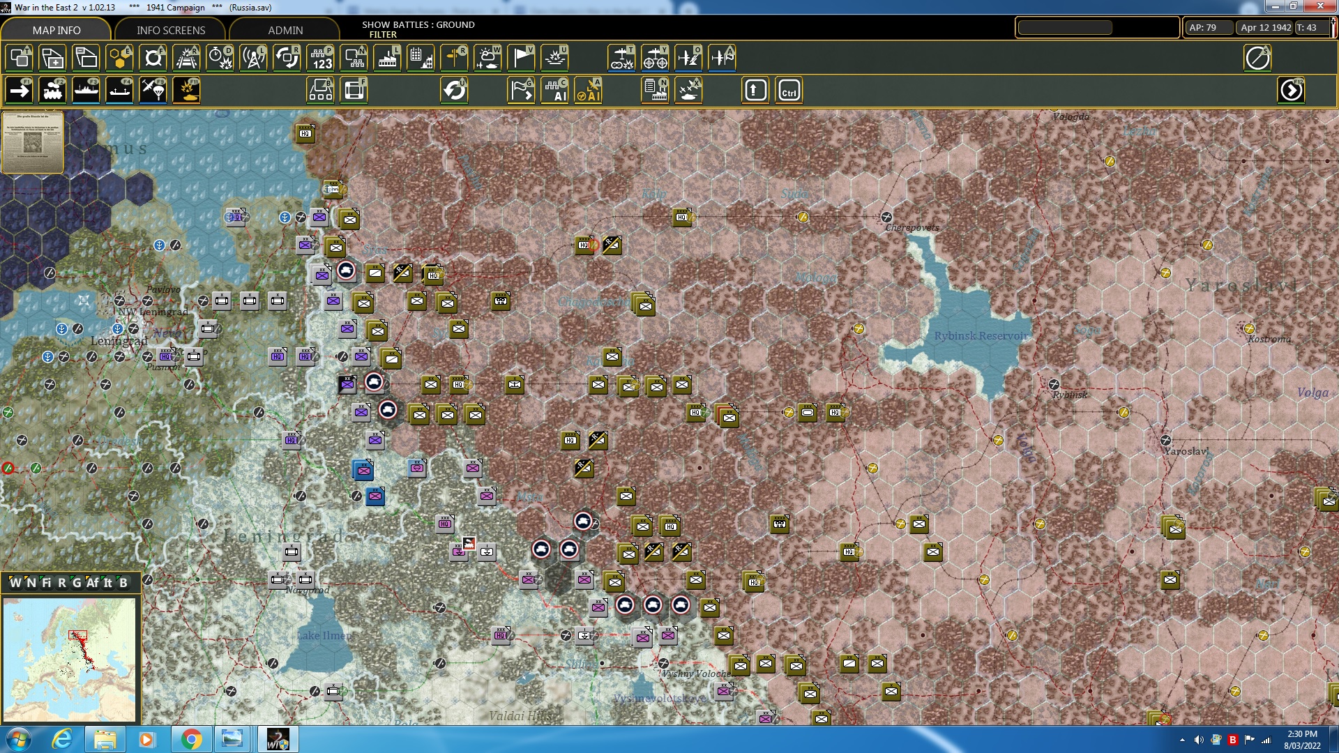Screen dimensions: 1339x753
Task: Click the 123 unit numbers icon (P)
Action: tap(321, 58)
